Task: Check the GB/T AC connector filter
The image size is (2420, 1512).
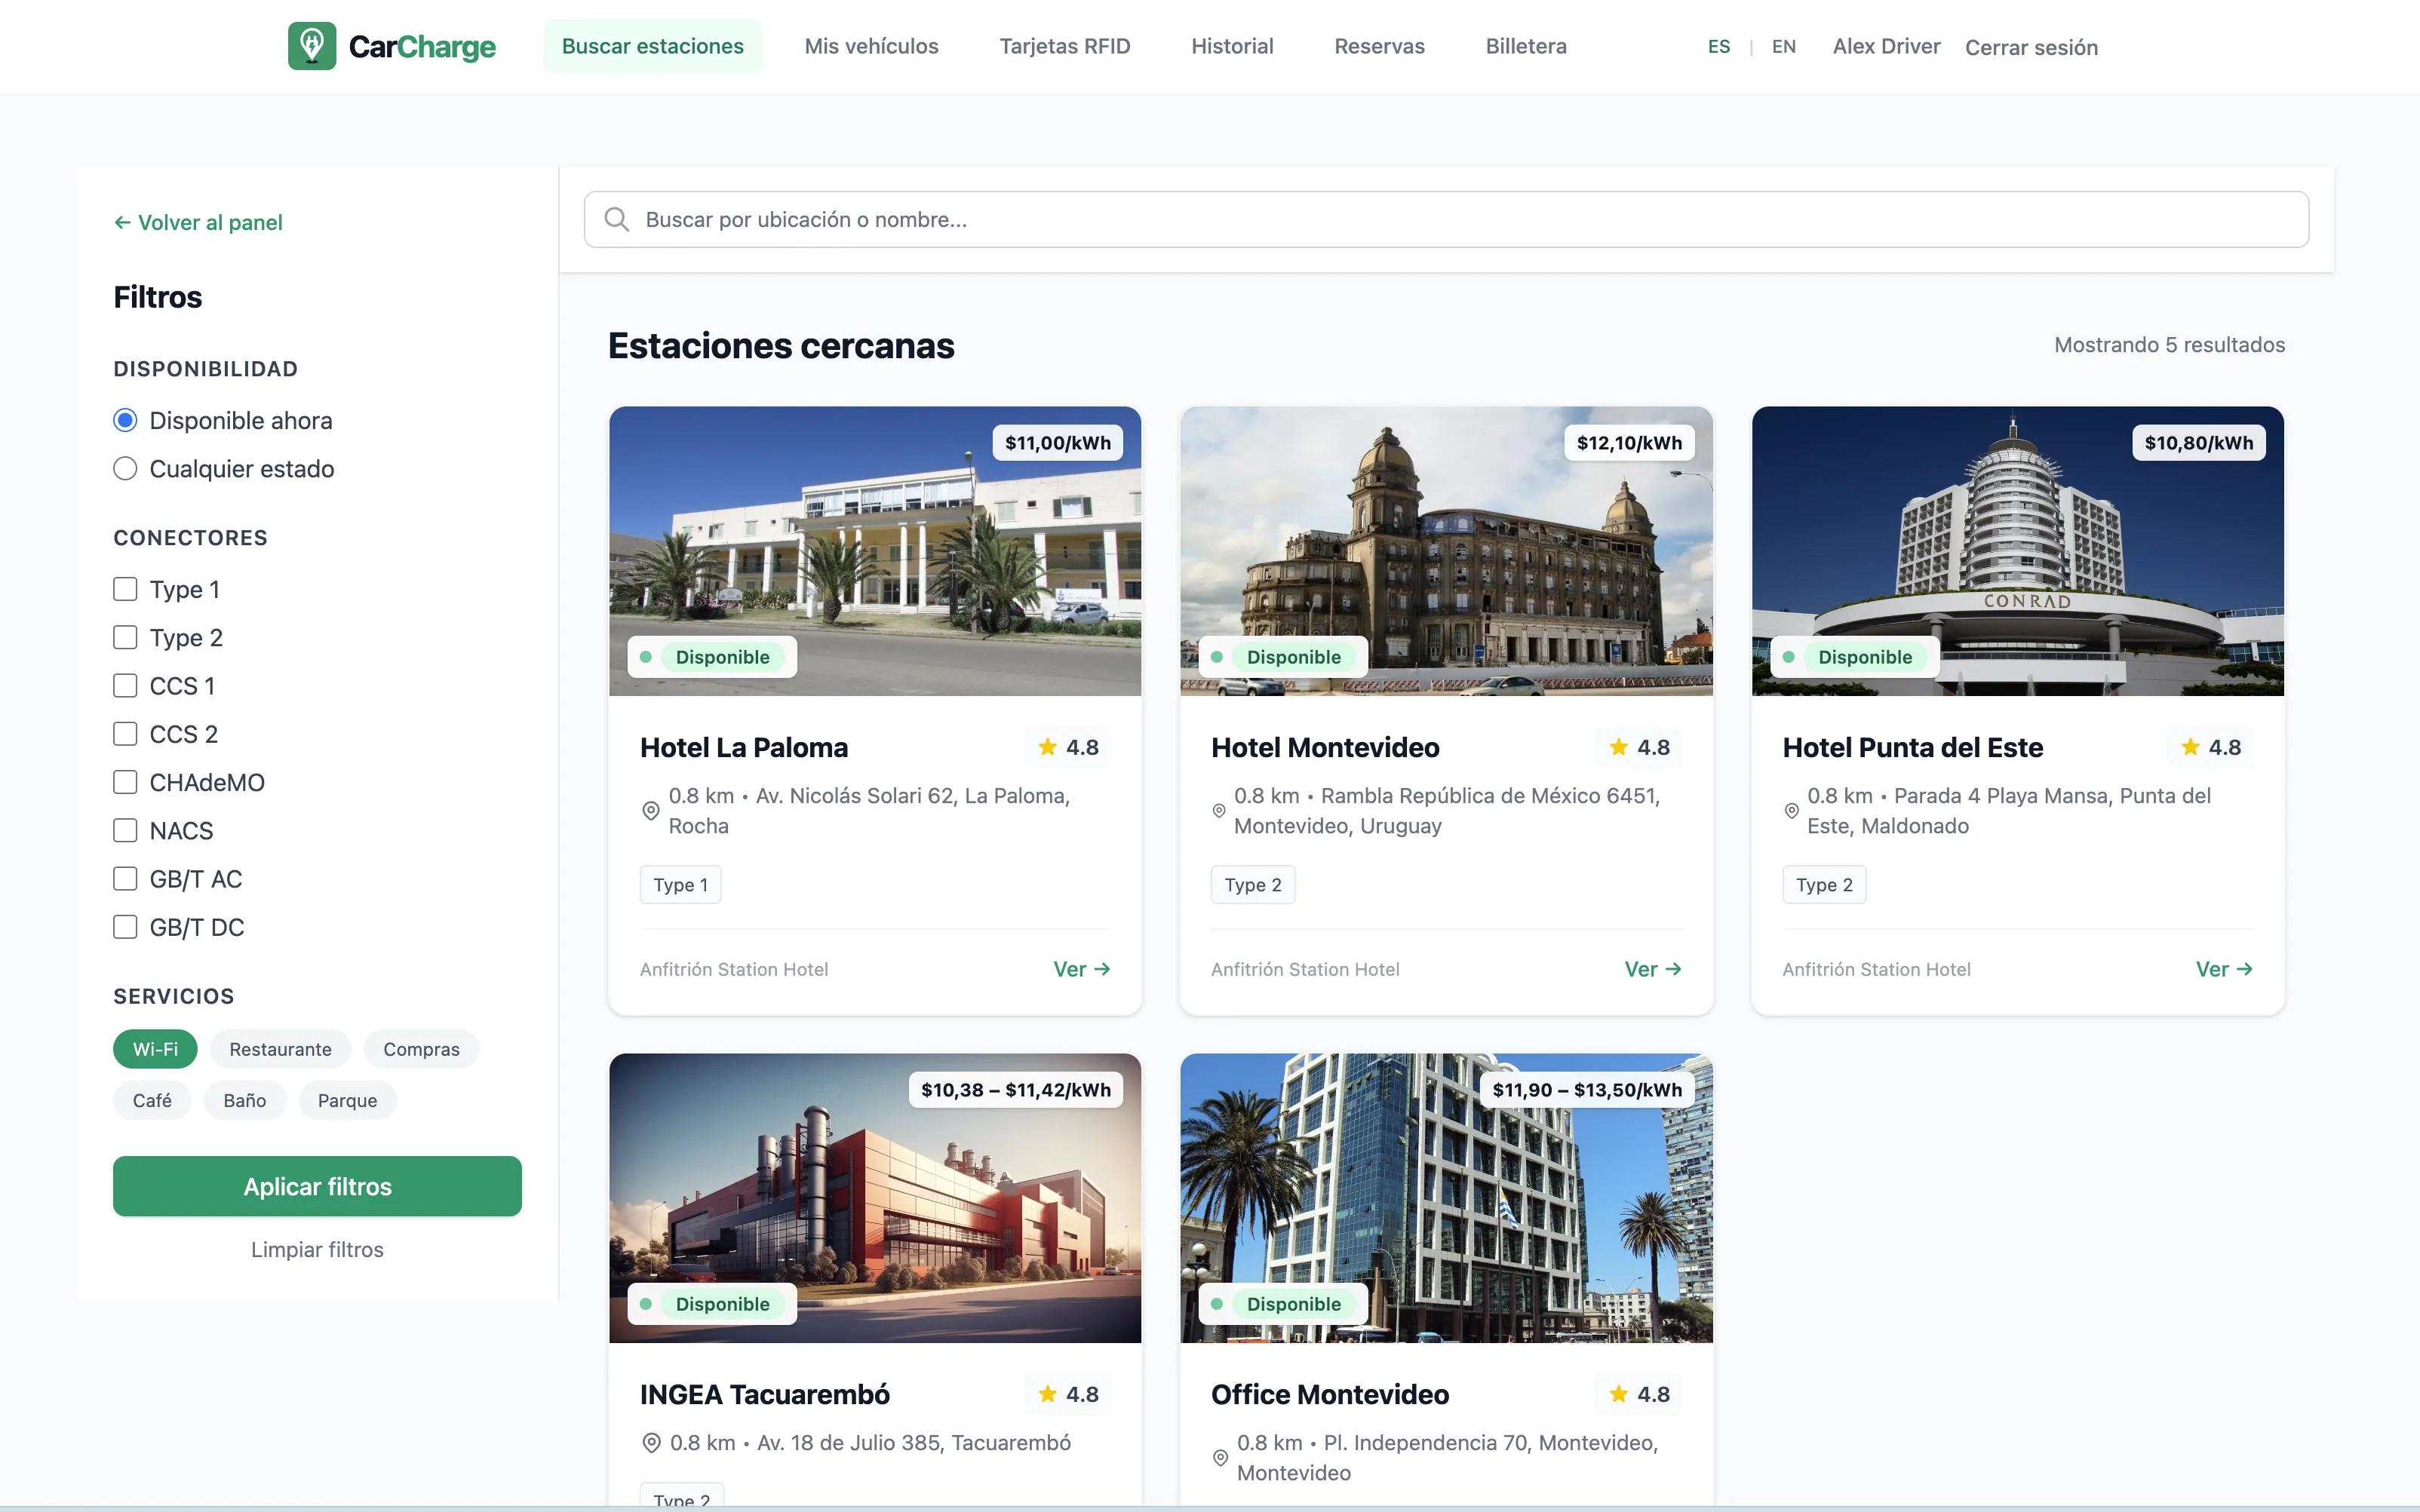Action: [125, 879]
